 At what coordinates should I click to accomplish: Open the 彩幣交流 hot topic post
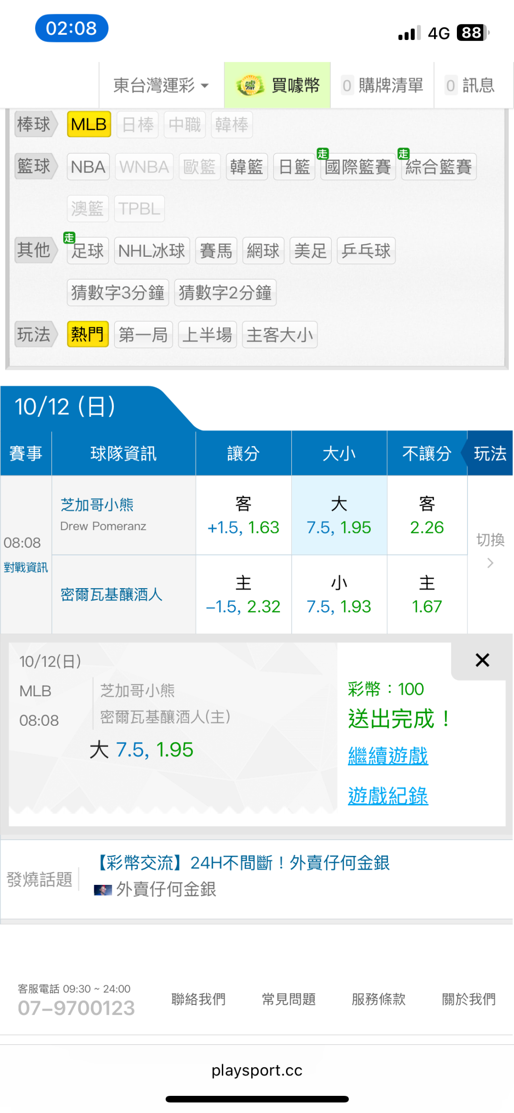pyautogui.click(x=243, y=862)
